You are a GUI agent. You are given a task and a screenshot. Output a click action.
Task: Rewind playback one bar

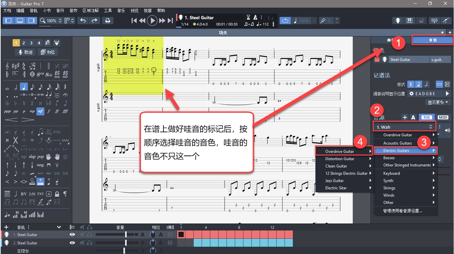coord(142,21)
